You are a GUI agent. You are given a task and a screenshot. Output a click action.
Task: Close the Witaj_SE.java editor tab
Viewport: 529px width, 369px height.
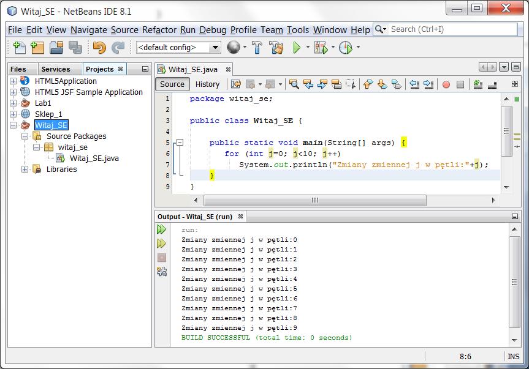[x=229, y=69]
